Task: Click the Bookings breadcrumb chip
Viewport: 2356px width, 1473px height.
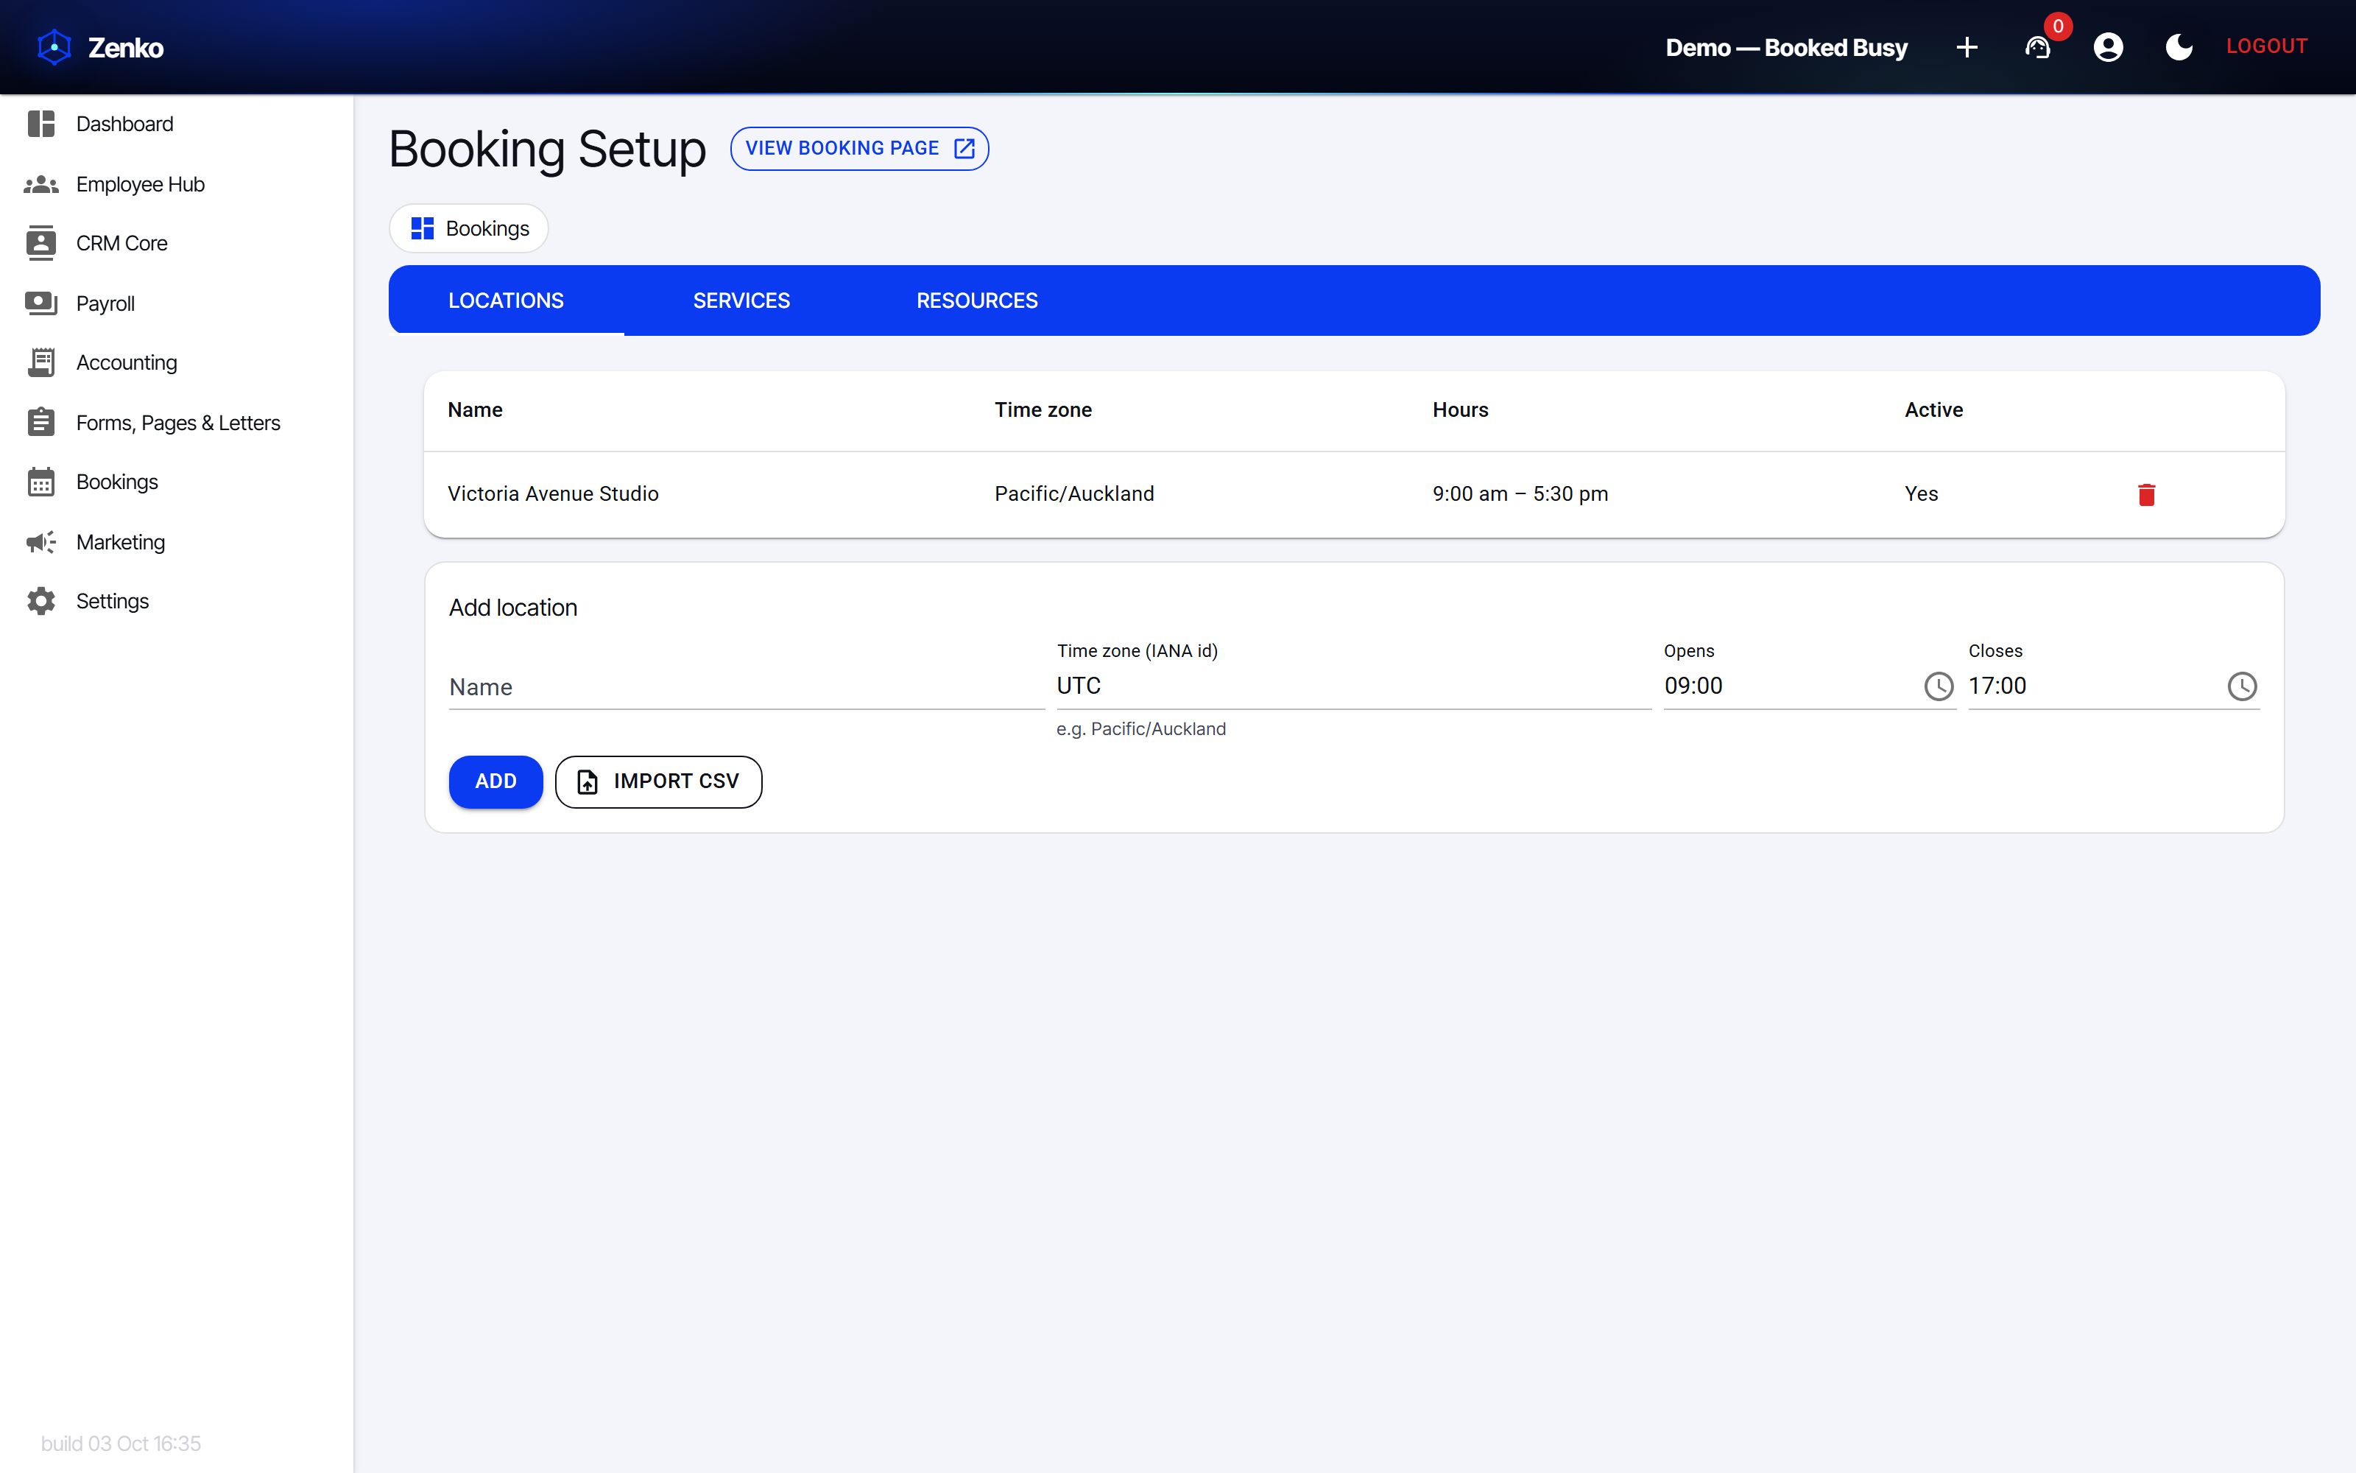Action: [469, 228]
